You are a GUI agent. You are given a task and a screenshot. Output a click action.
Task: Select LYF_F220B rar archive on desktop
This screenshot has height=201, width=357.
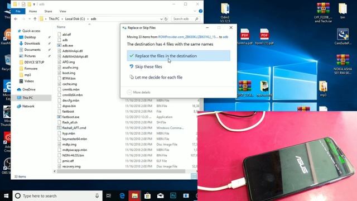[x=323, y=13]
